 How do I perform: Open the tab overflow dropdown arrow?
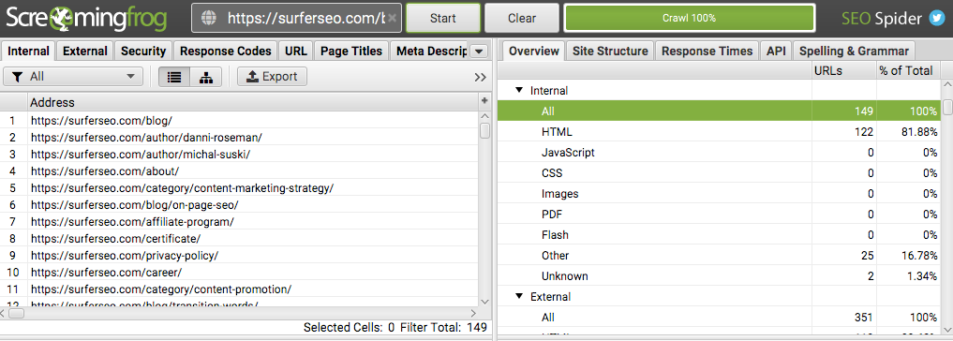point(480,52)
